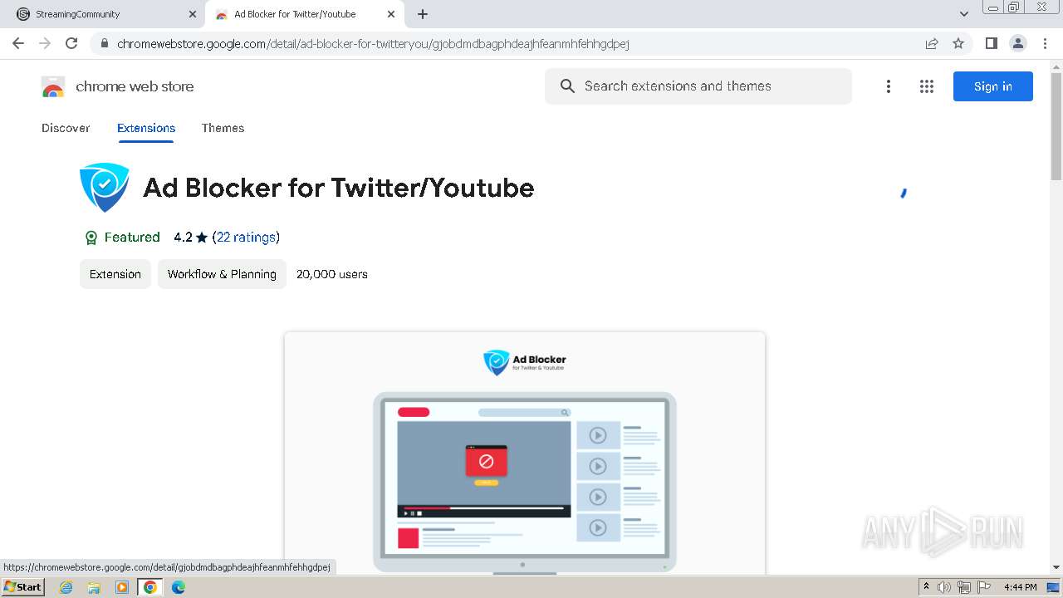
Task: Open the Themes tab
Action: 223,128
